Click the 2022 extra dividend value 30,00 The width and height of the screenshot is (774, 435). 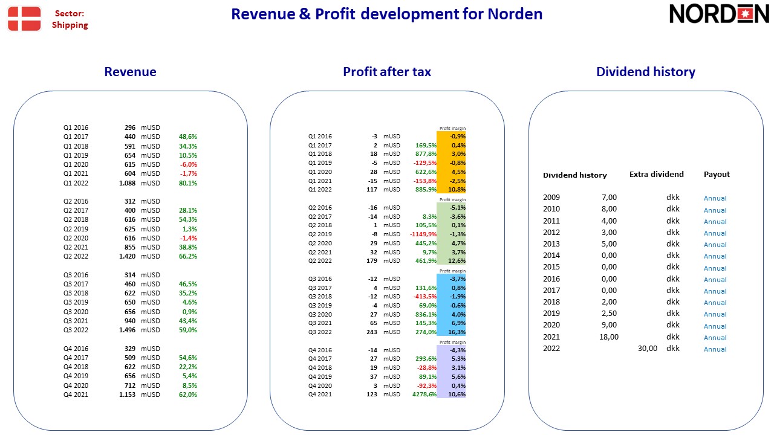[x=648, y=349]
